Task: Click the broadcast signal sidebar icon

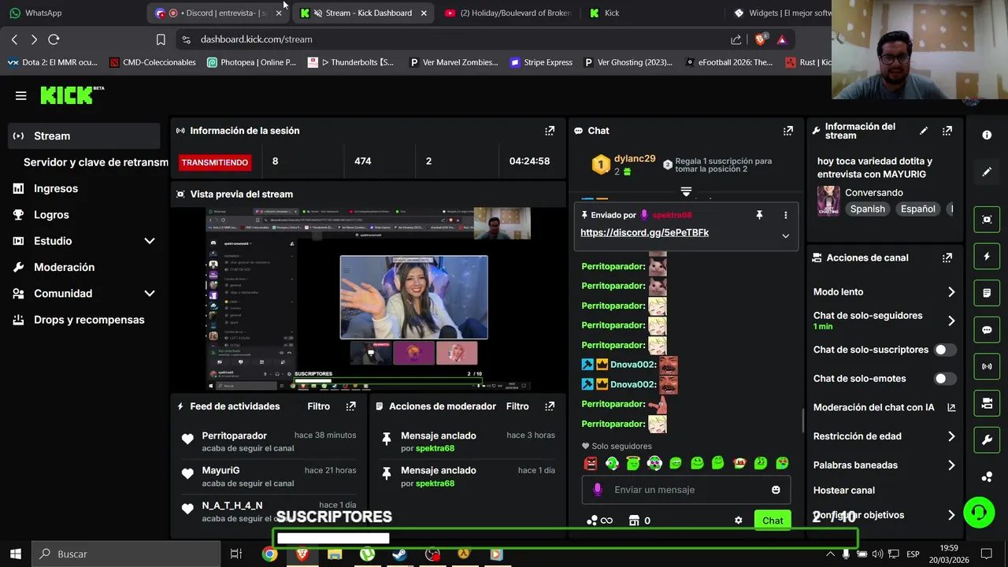Action: (x=987, y=366)
